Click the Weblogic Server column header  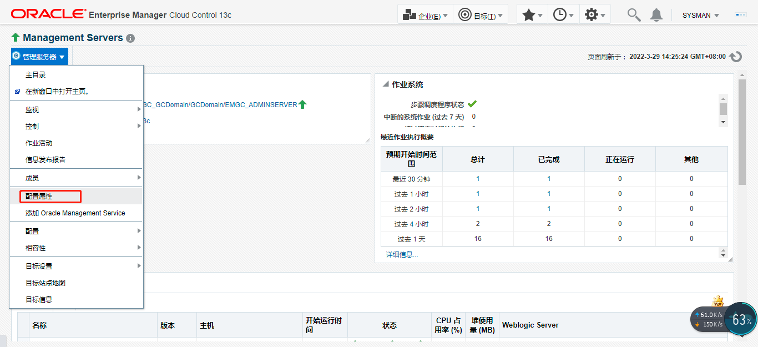click(530, 325)
